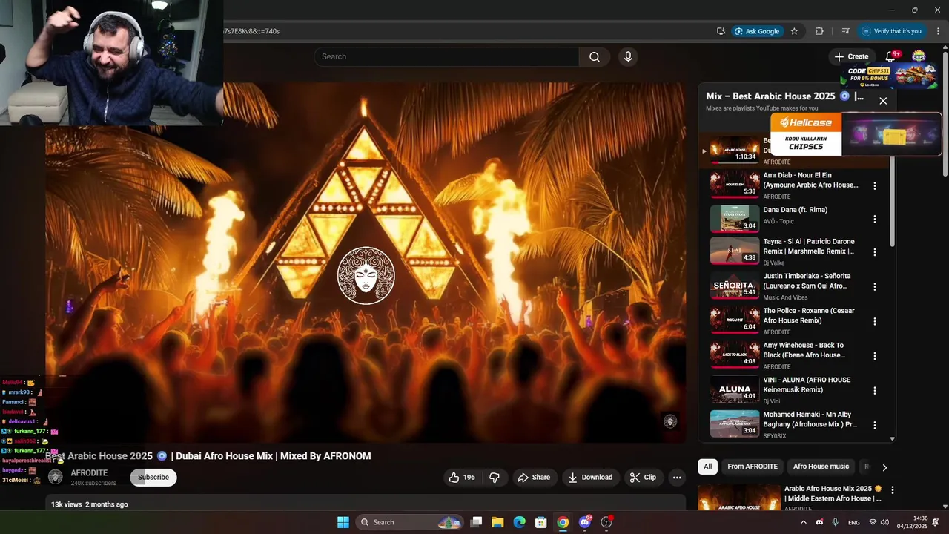
Task: Open Arabic Afro House Mix 2025 recommendation thumbnail
Action: [x=739, y=498]
